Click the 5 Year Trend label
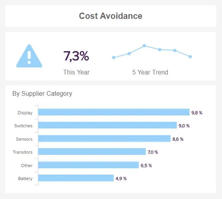The height and width of the screenshot is (199, 222). tap(150, 72)
